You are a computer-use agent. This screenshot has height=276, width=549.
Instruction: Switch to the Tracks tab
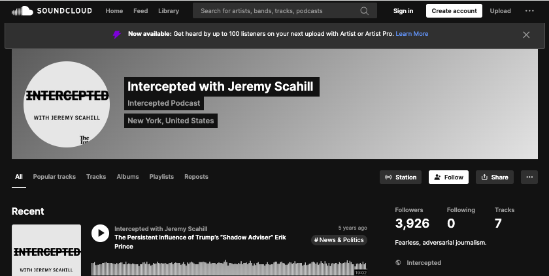tap(96, 177)
